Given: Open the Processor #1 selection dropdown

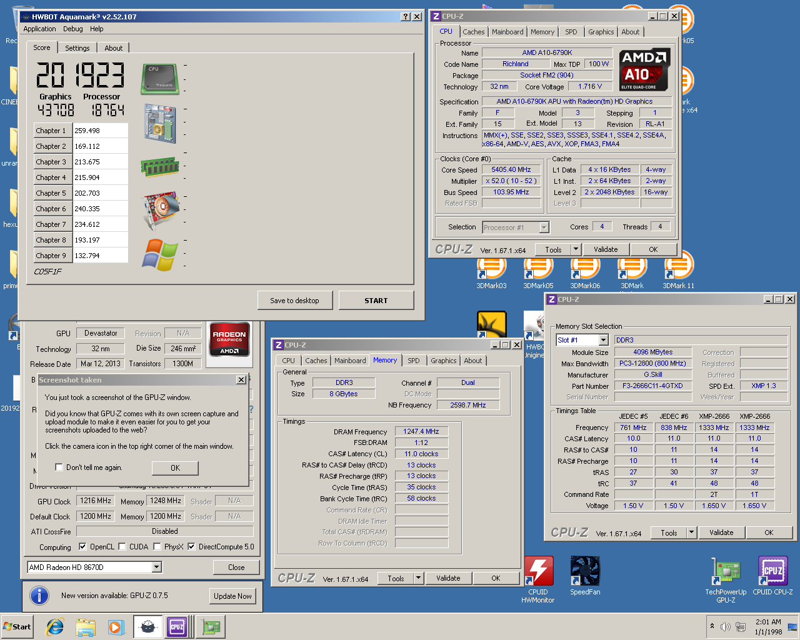Looking at the screenshot, I should tap(544, 227).
